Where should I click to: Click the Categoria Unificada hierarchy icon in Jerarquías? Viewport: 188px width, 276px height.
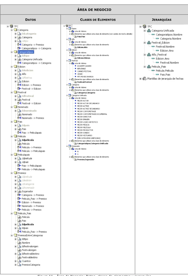(149, 31)
